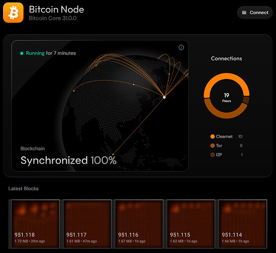Click the Tor label in legend

(219, 146)
